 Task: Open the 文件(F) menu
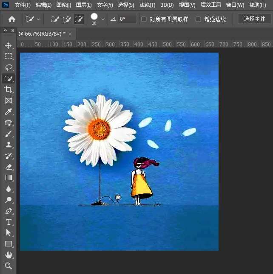(23, 5)
